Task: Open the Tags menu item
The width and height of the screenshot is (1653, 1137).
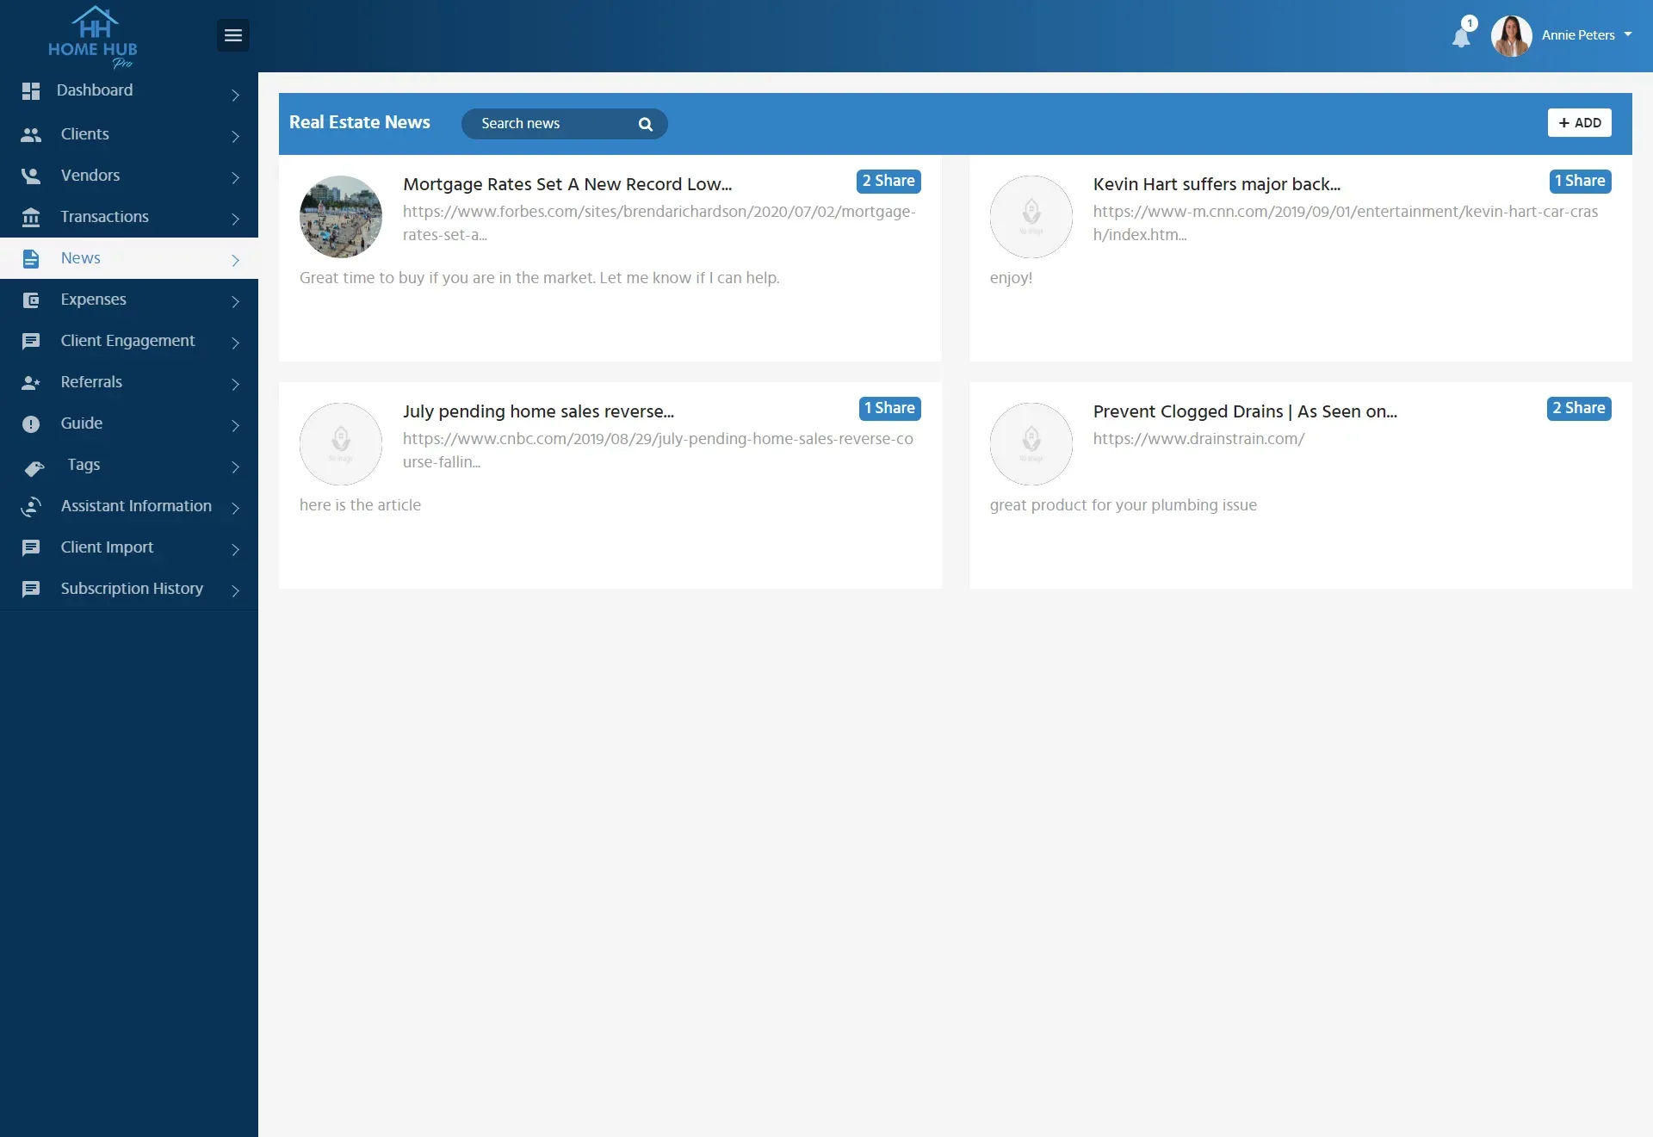Action: tap(129, 465)
